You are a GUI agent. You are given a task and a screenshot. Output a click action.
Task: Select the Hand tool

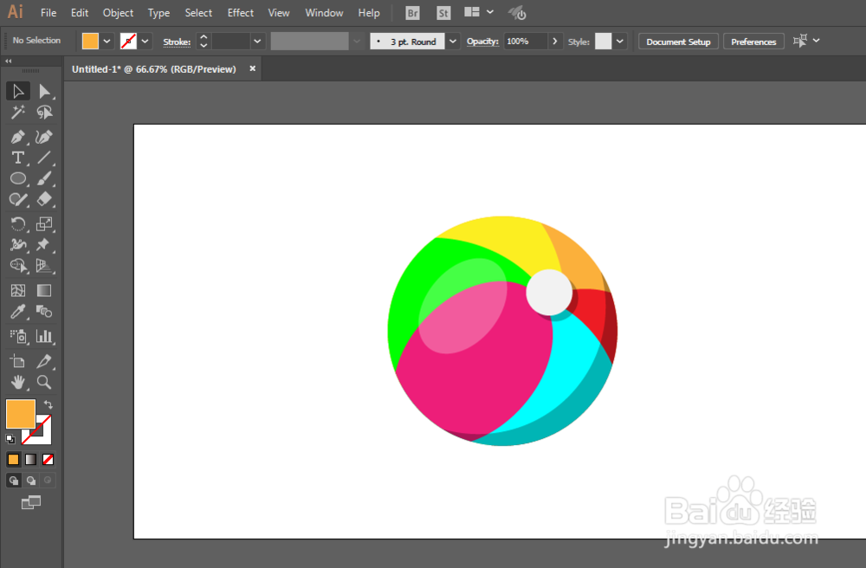click(17, 382)
